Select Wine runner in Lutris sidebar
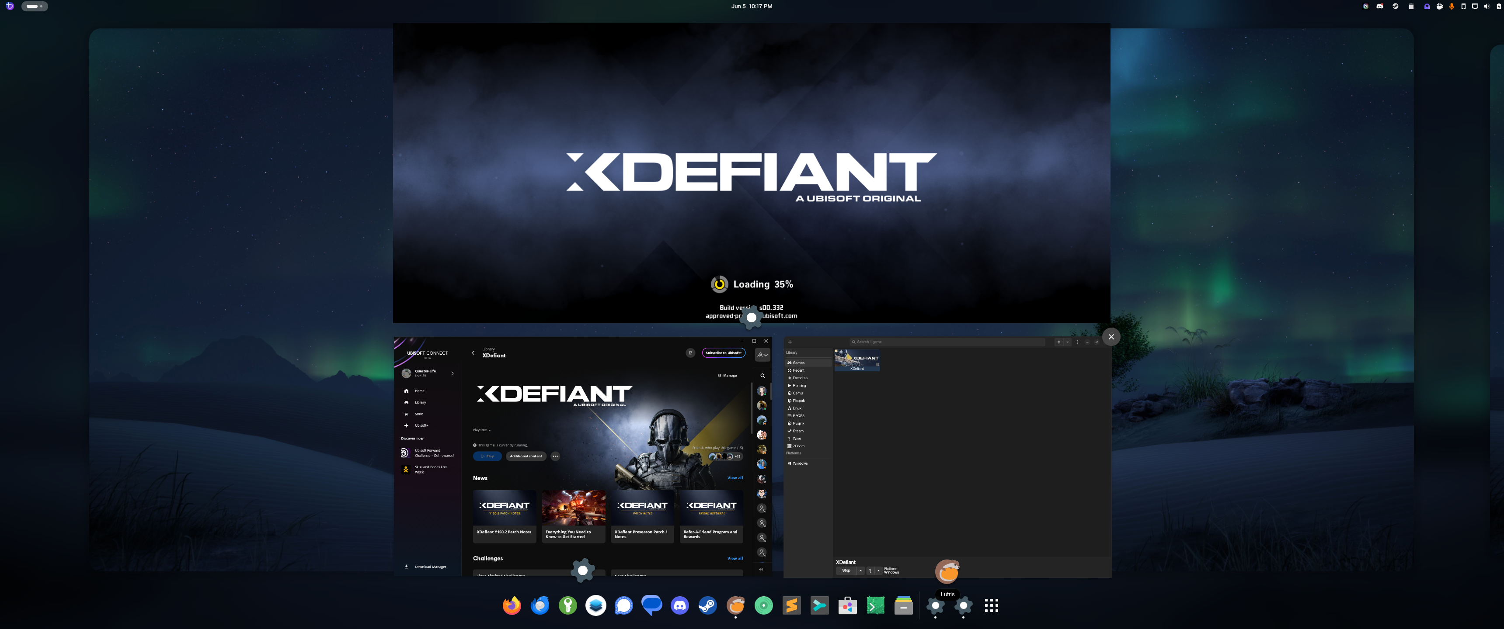This screenshot has width=1504, height=629. click(796, 439)
